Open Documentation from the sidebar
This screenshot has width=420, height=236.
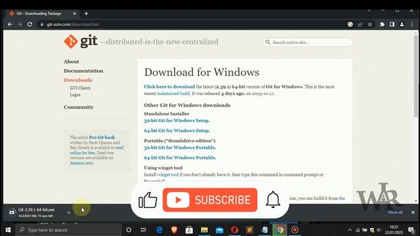point(83,71)
